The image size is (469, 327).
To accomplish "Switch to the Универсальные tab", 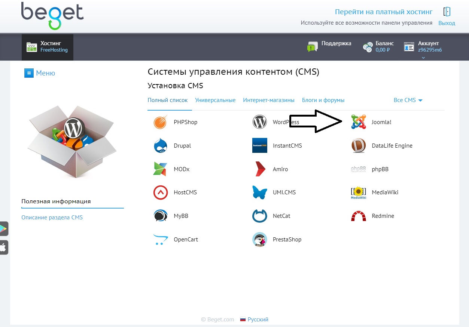I will point(215,100).
